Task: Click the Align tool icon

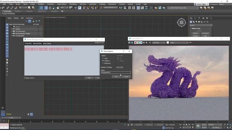Action: point(125,8)
